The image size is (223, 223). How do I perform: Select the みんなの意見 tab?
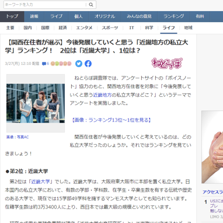pos(139,16)
